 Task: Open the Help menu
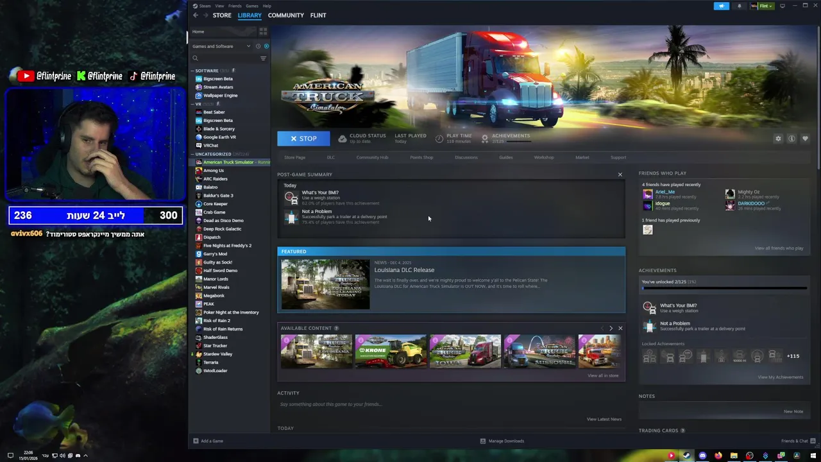click(267, 6)
